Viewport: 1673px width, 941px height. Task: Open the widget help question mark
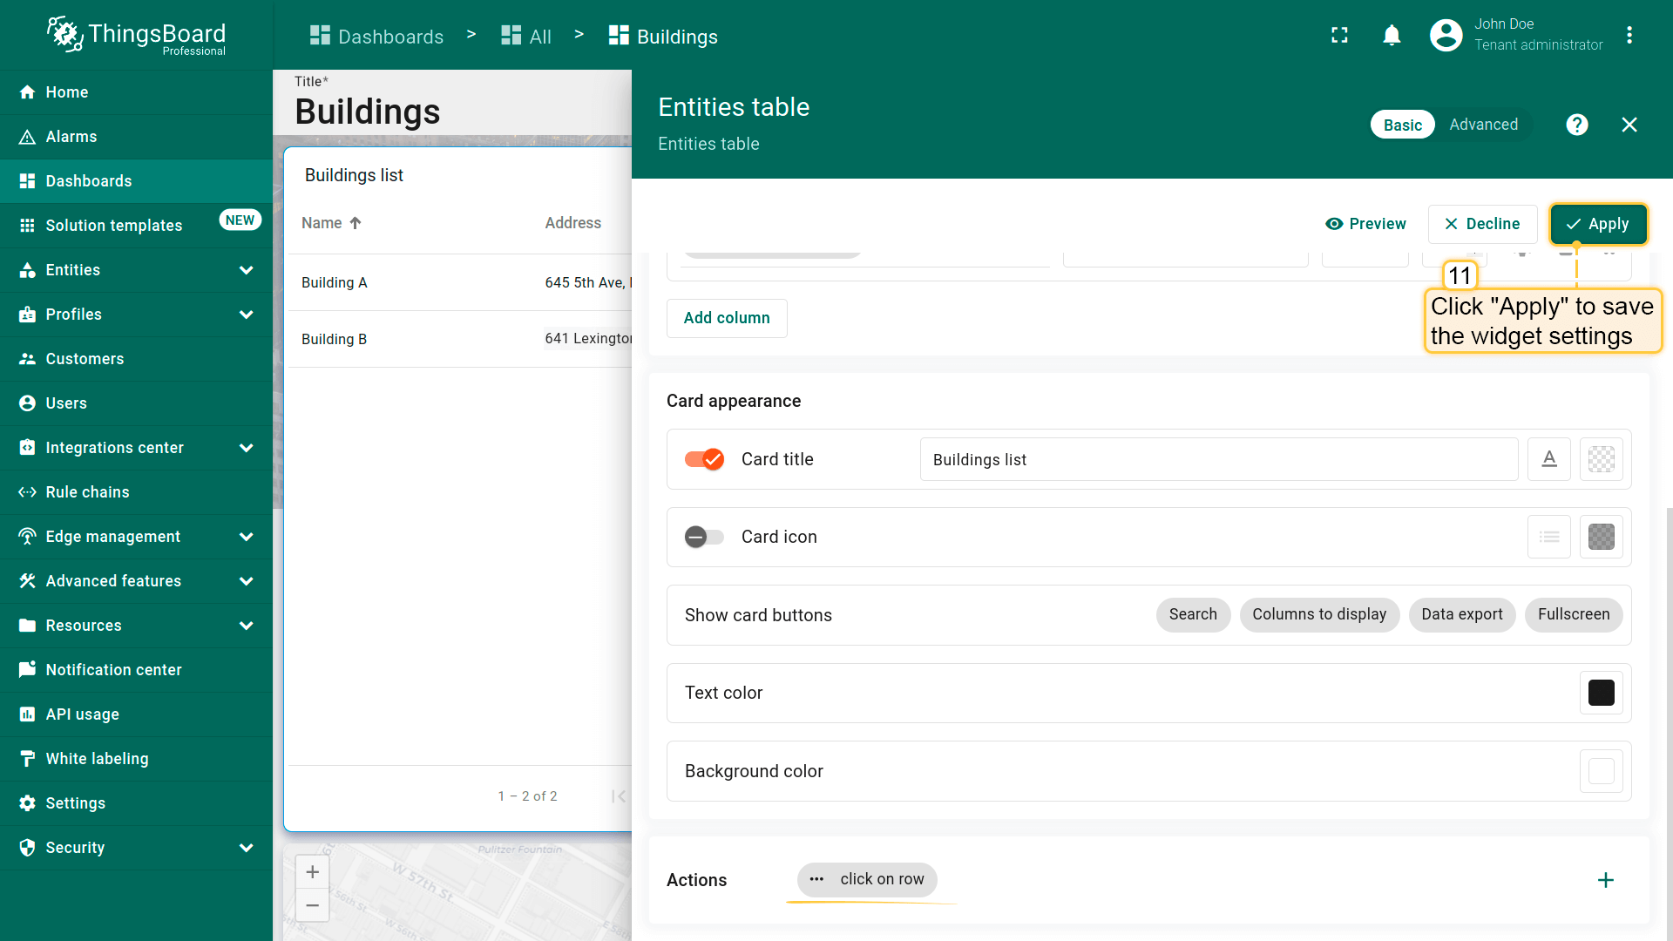pos(1576,125)
